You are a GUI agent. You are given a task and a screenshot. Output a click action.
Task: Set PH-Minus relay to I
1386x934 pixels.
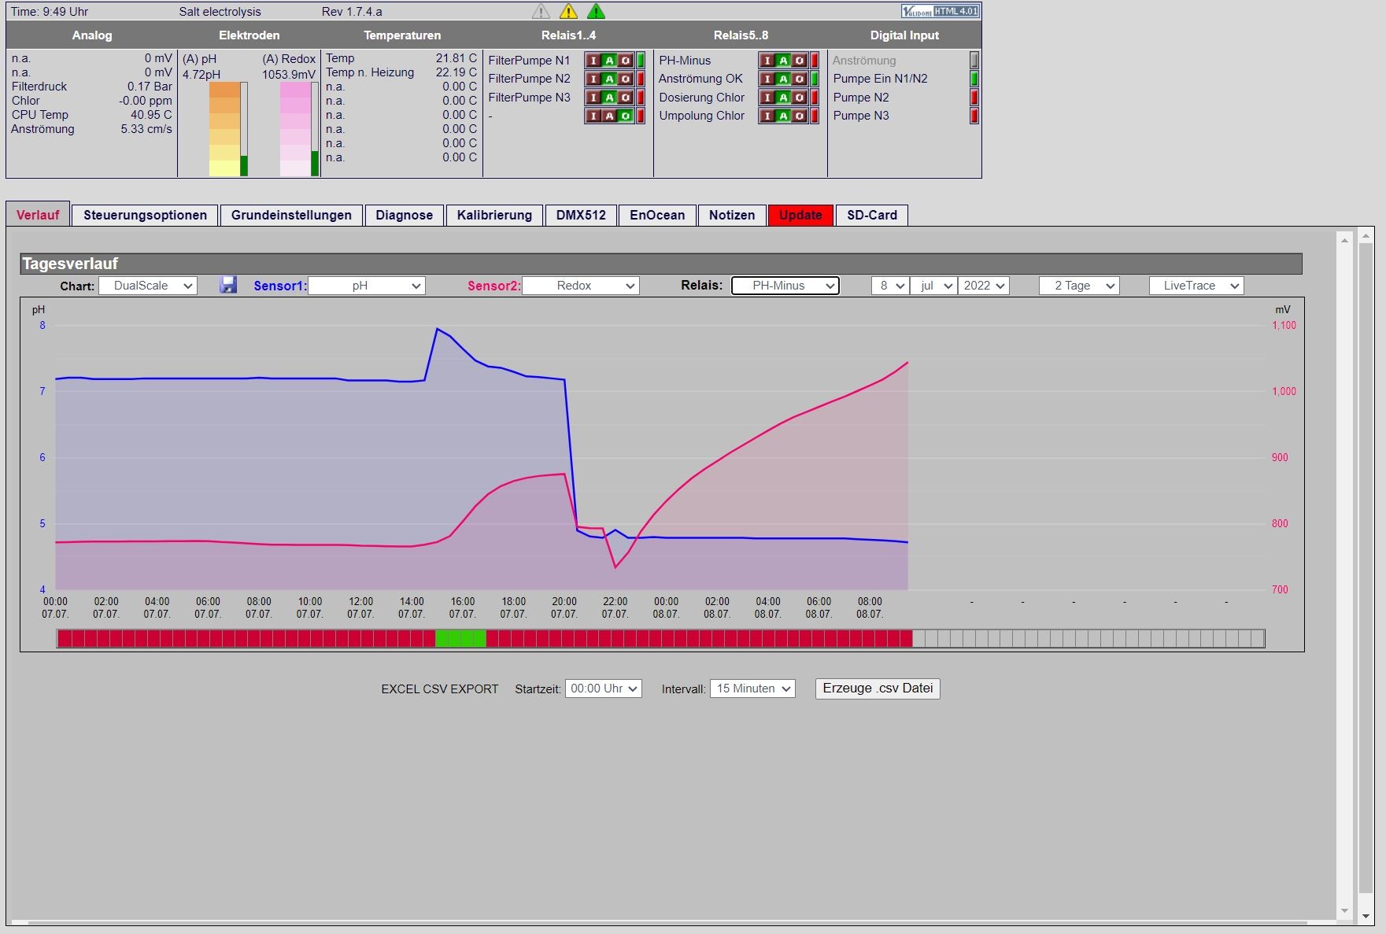coord(767,61)
